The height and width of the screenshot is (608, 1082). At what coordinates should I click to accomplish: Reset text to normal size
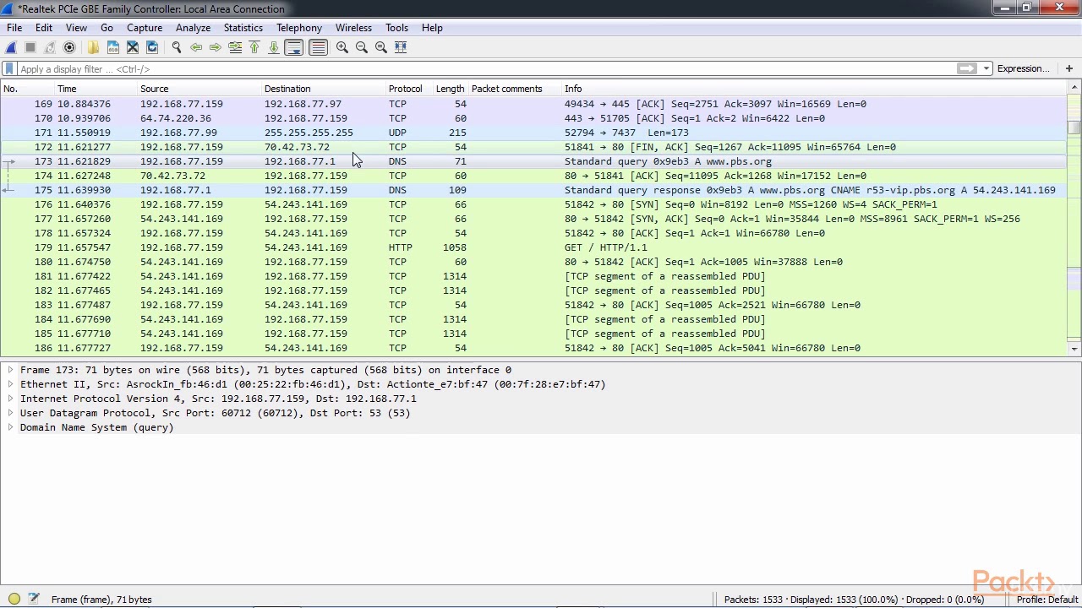(381, 47)
